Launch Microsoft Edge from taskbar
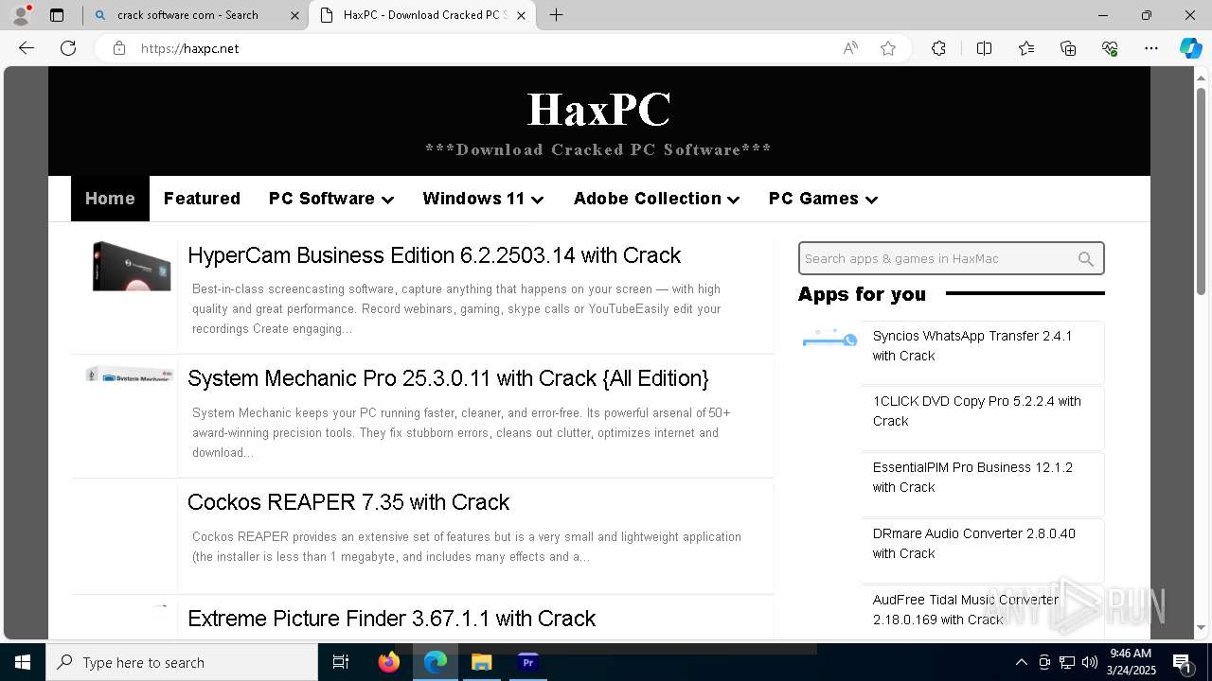This screenshot has height=681, width=1212. (x=436, y=662)
